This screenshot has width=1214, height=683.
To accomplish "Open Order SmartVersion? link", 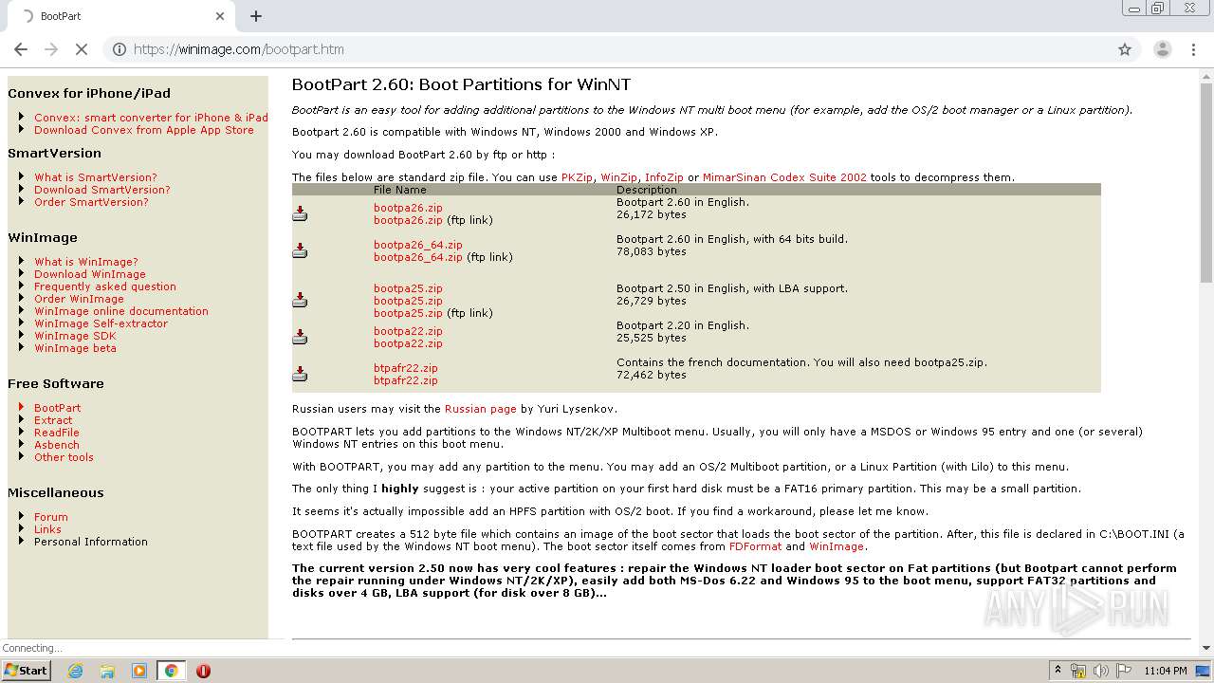I will pyautogui.click(x=91, y=202).
